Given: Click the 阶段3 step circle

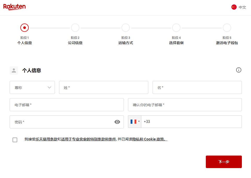Looking at the screenshot, I should (x=126, y=27).
